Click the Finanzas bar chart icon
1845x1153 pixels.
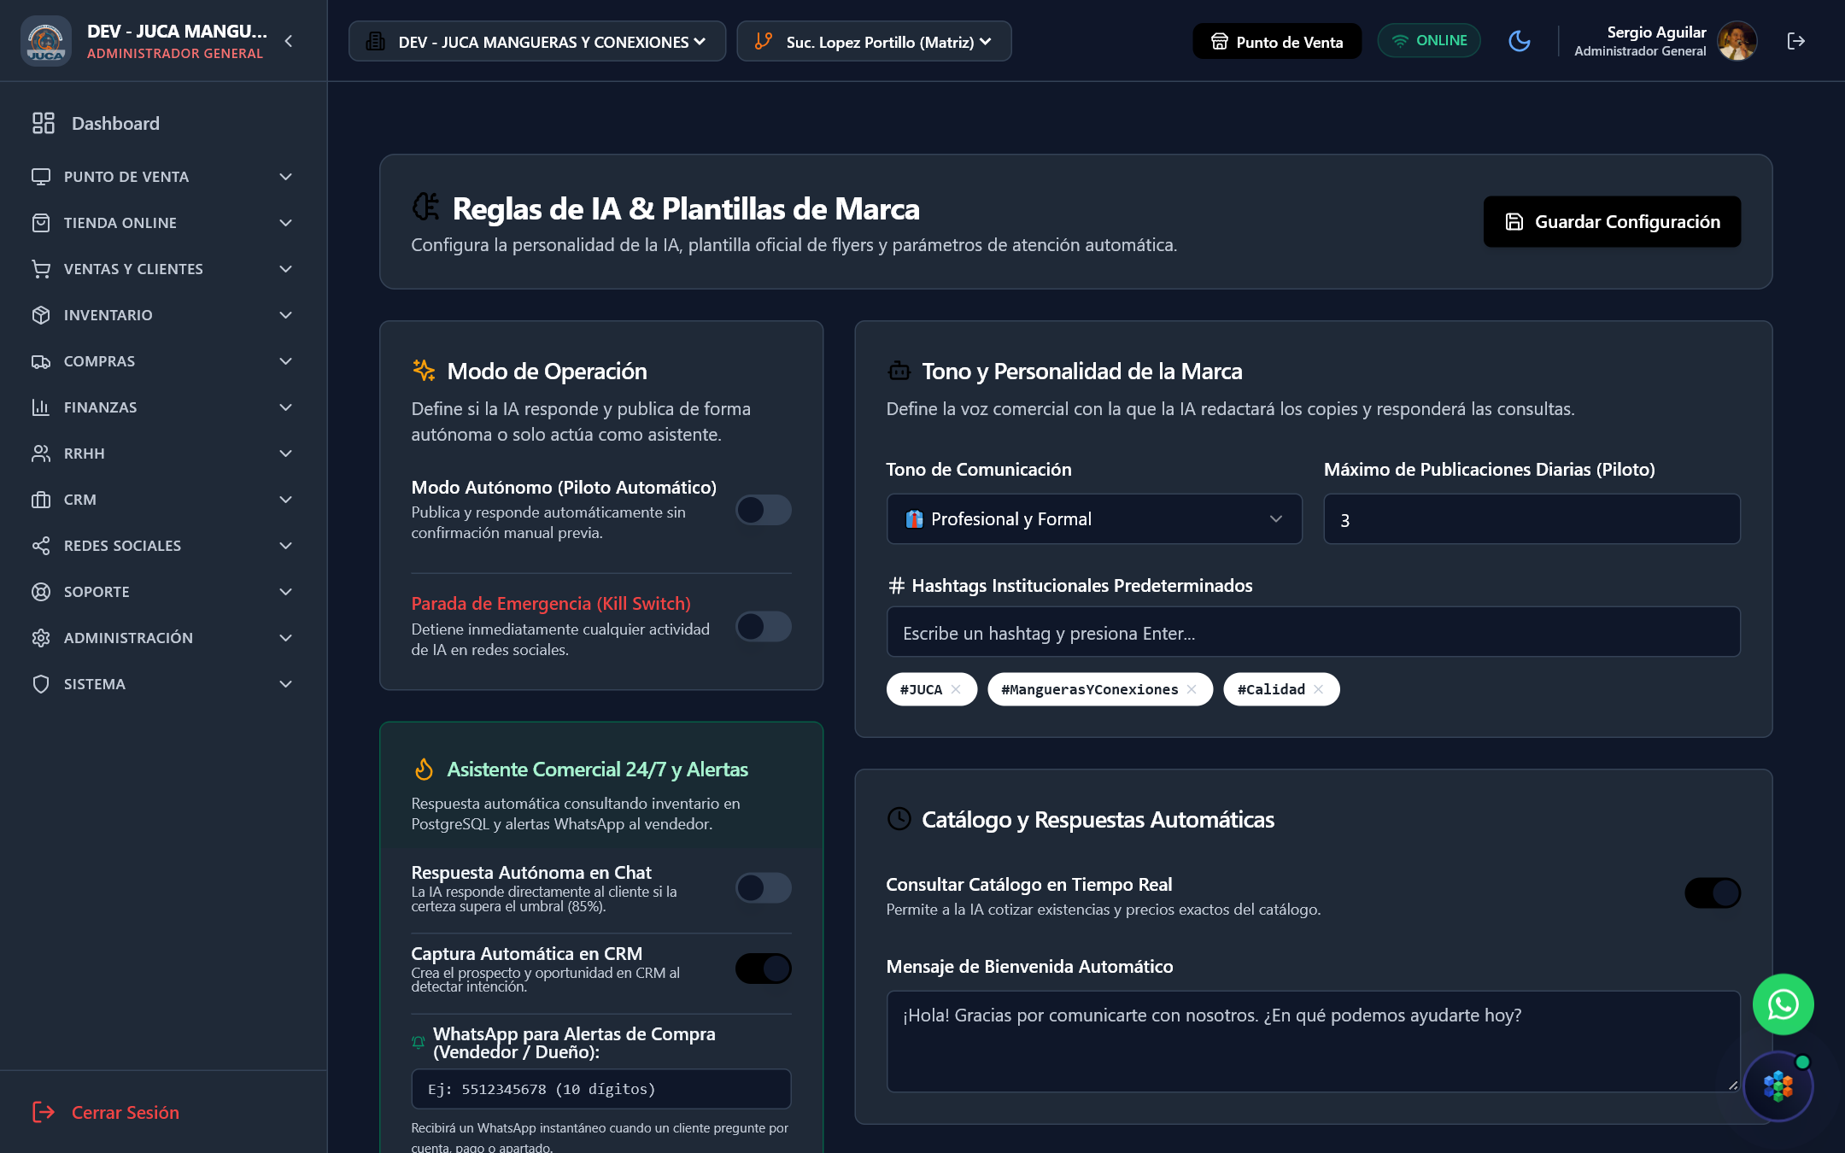coord(41,407)
